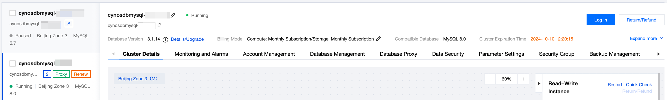Copy the cluster ID with copy icon
The height and width of the screenshot is (100, 667).
(x=160, y=25)
